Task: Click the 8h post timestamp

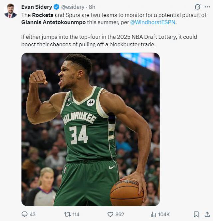Action: (x=92, y=7)
